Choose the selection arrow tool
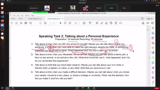 60,23
